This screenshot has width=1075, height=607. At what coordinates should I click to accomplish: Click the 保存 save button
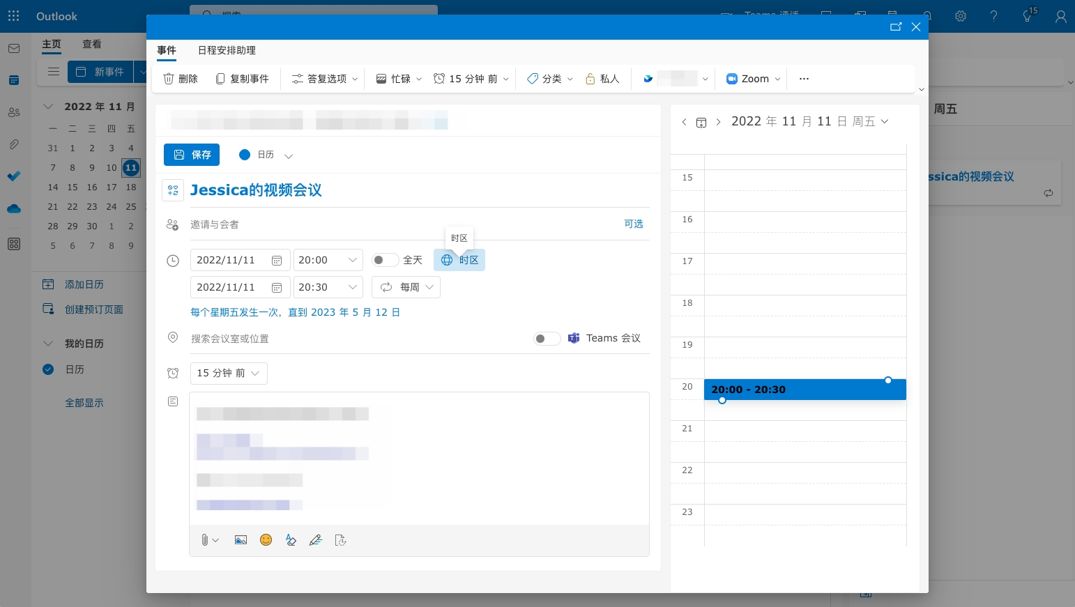pyautogui.click(x=192, y=154)
